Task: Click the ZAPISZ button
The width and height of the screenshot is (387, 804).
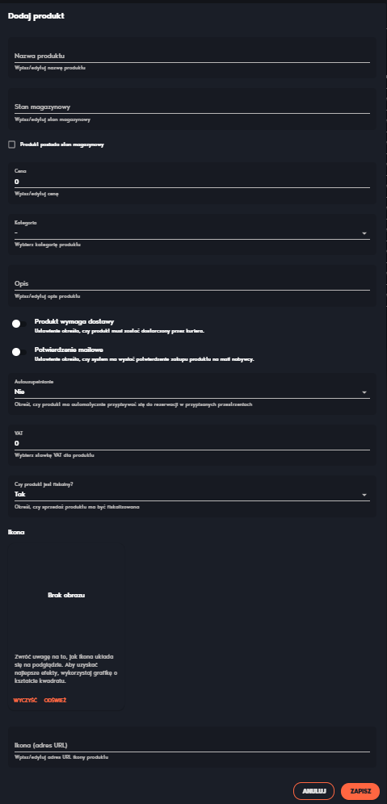Action: coord(360,790)
